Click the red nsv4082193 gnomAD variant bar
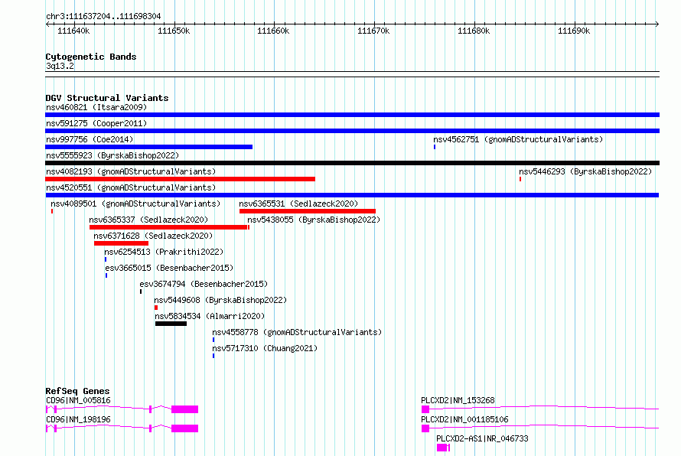 (181, 179)
